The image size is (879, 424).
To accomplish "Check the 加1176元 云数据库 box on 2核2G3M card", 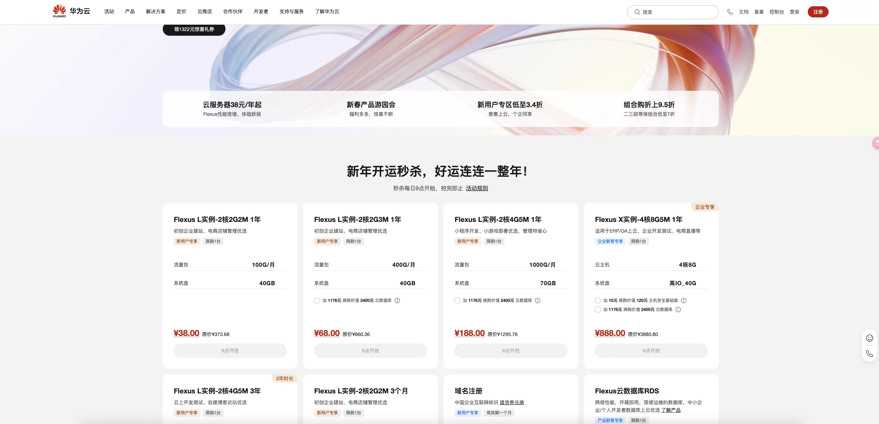I will (317, 301).
